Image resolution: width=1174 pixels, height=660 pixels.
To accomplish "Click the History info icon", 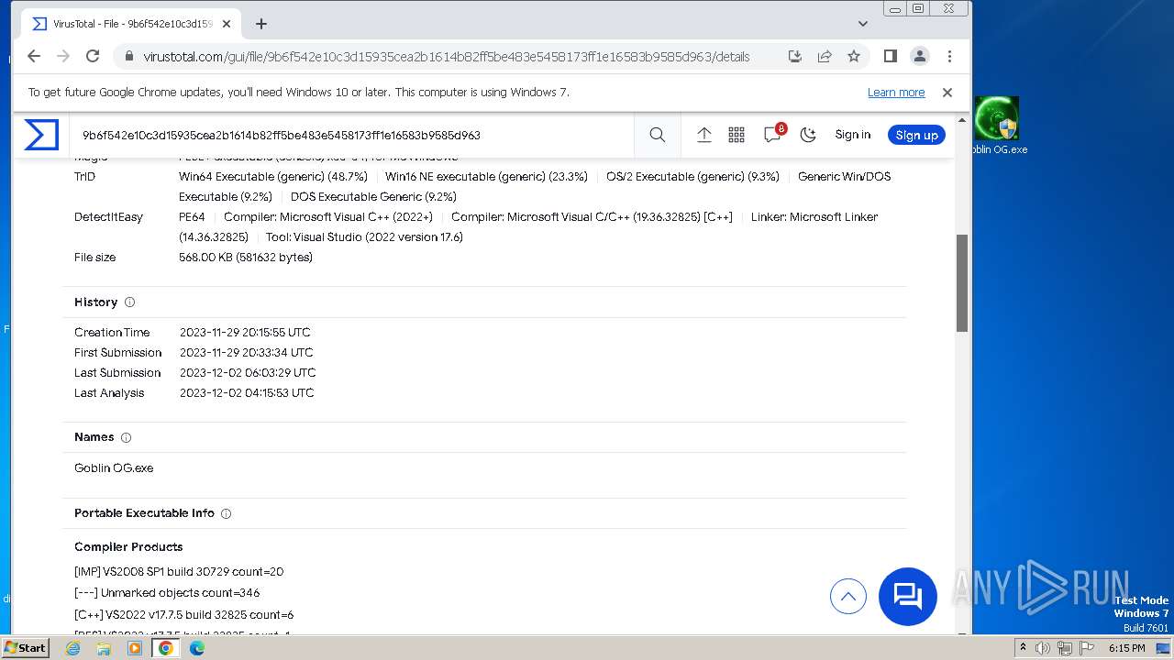I will tap(129, 302).
